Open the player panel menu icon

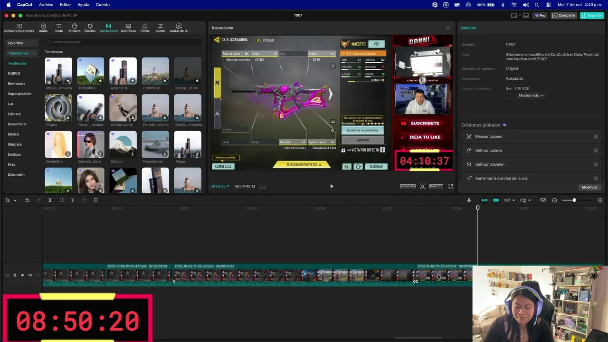coord(448,28)
